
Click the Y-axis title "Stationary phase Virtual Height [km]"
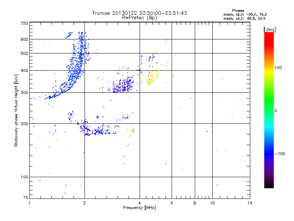16,111
